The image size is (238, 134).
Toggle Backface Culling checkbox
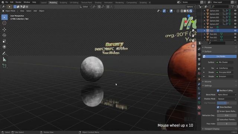[218, 90]
